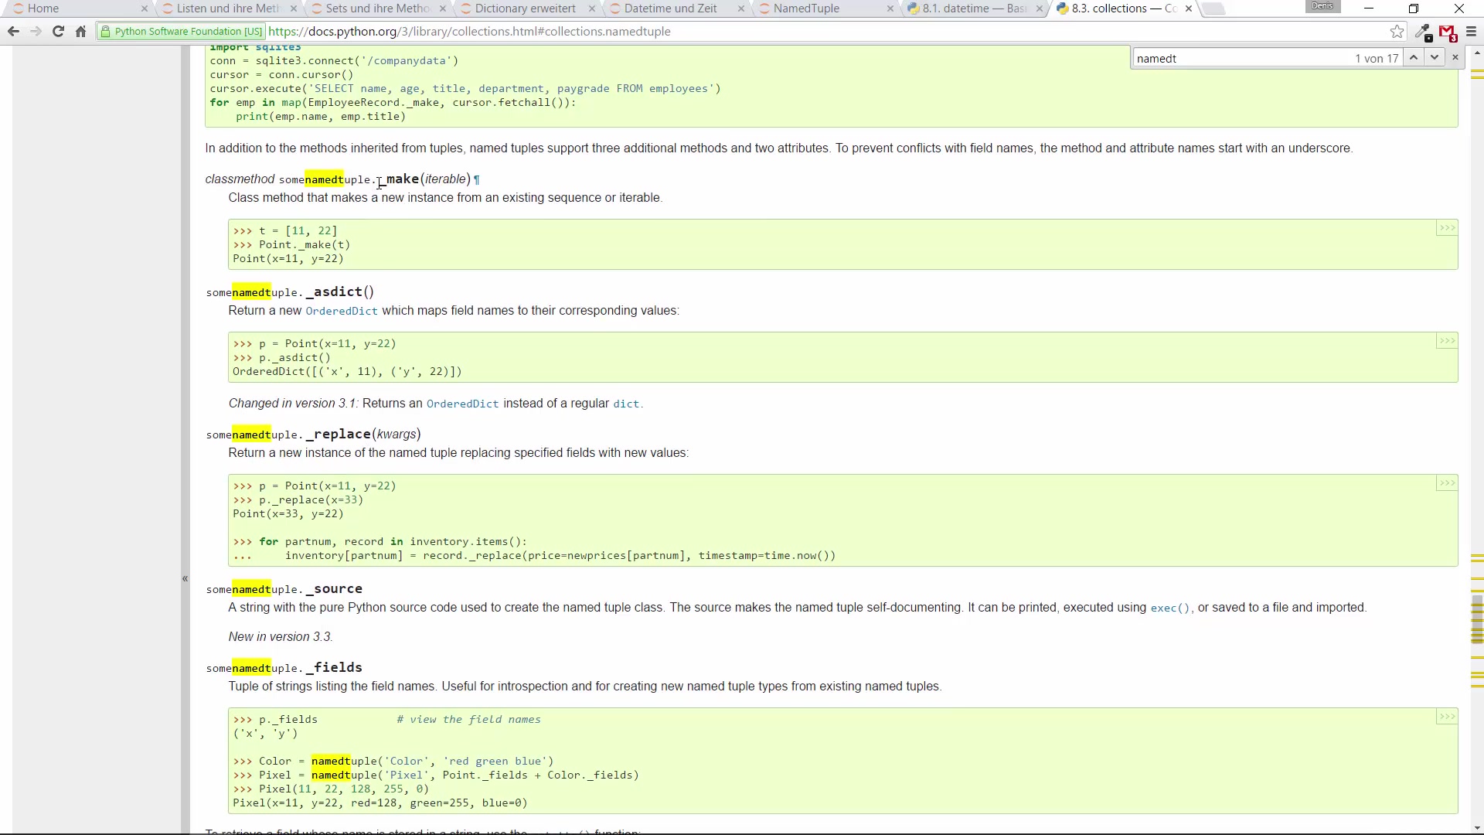Toggle prompts in the _make code example

(1446, 228)
